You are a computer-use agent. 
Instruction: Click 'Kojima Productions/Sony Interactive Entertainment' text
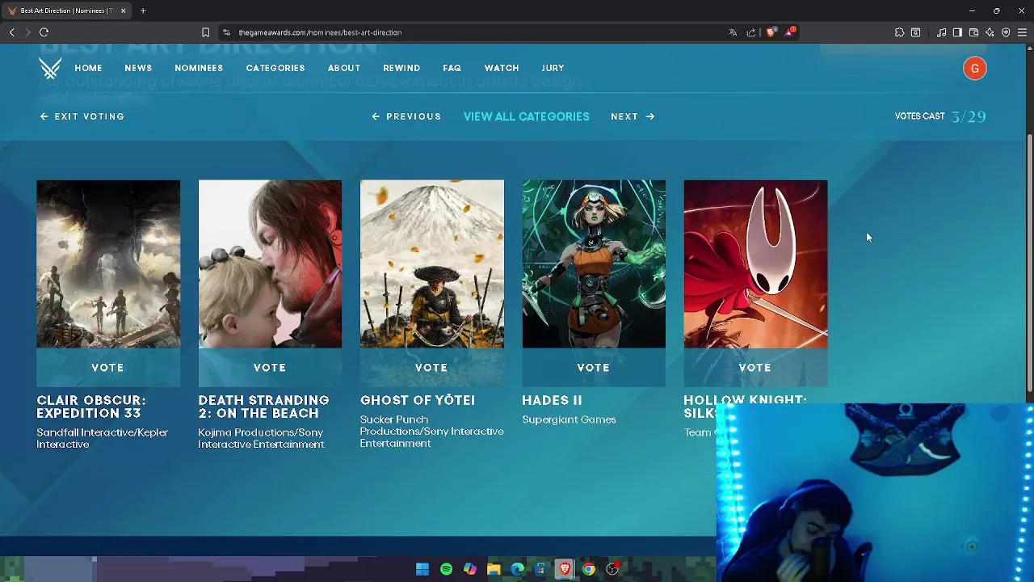click(262, 438)
